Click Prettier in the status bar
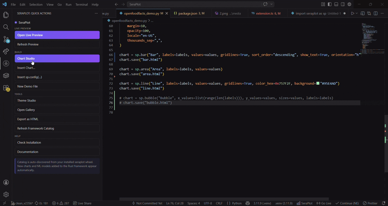The height and width of the screenshot is (206, 388). (370, 203)
